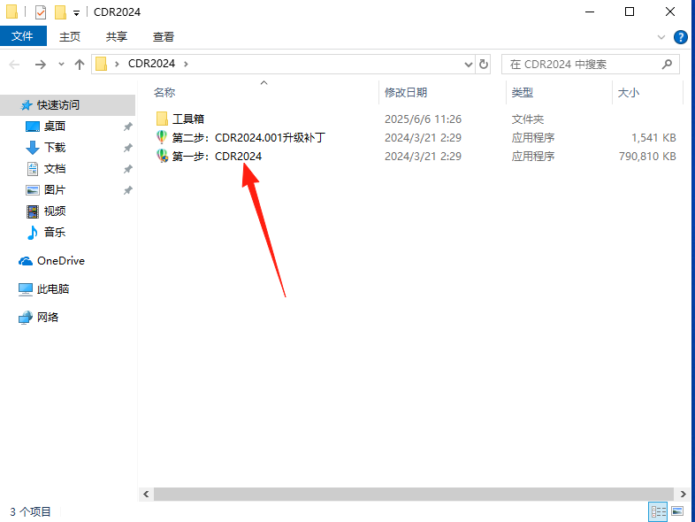Image resolution: width=695 pixels, height=522 pixels.
Task: Select the folder name 工具箱
Action: coord(188,119)
